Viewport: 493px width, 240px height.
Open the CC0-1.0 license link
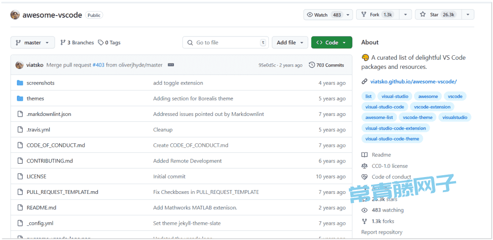point(389,166)
